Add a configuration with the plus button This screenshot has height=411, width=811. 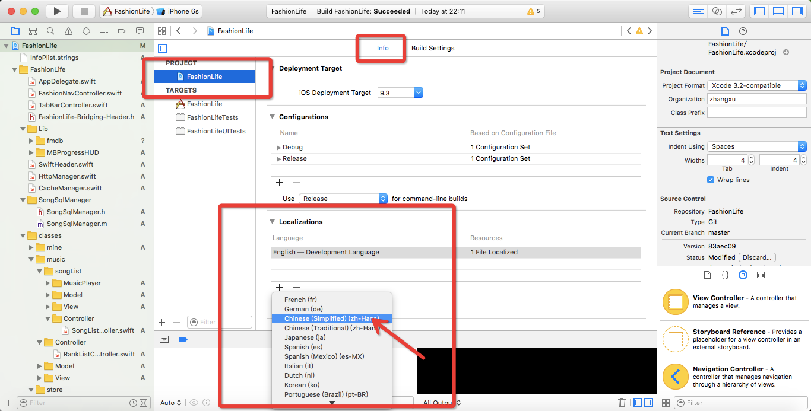coord(279,182)
